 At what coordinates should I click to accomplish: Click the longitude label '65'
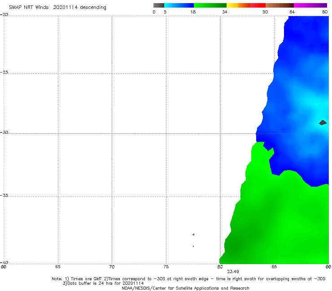point(58,267)
